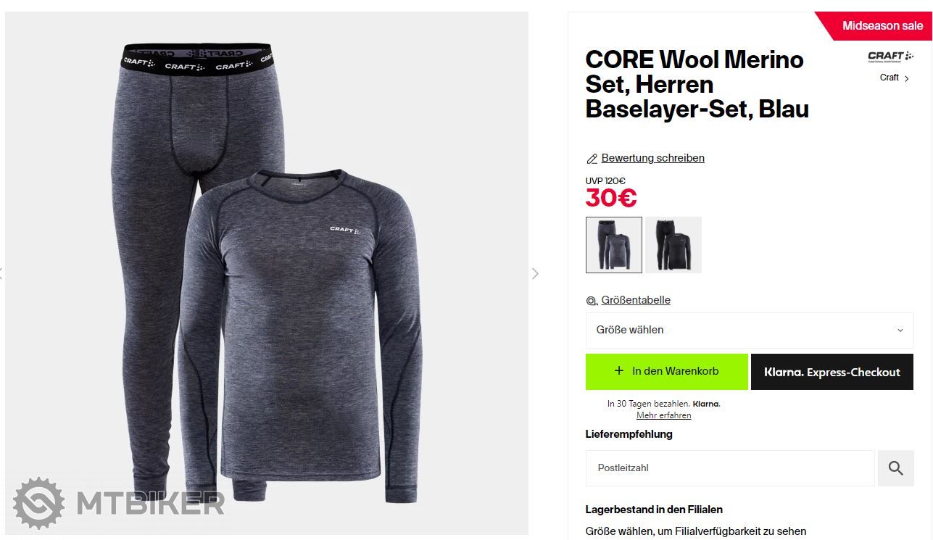Follow the Mehr erfahren Klarna link

point(663,415)
